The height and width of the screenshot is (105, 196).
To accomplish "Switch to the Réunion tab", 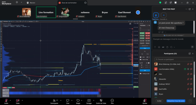I will click(31, 3).
